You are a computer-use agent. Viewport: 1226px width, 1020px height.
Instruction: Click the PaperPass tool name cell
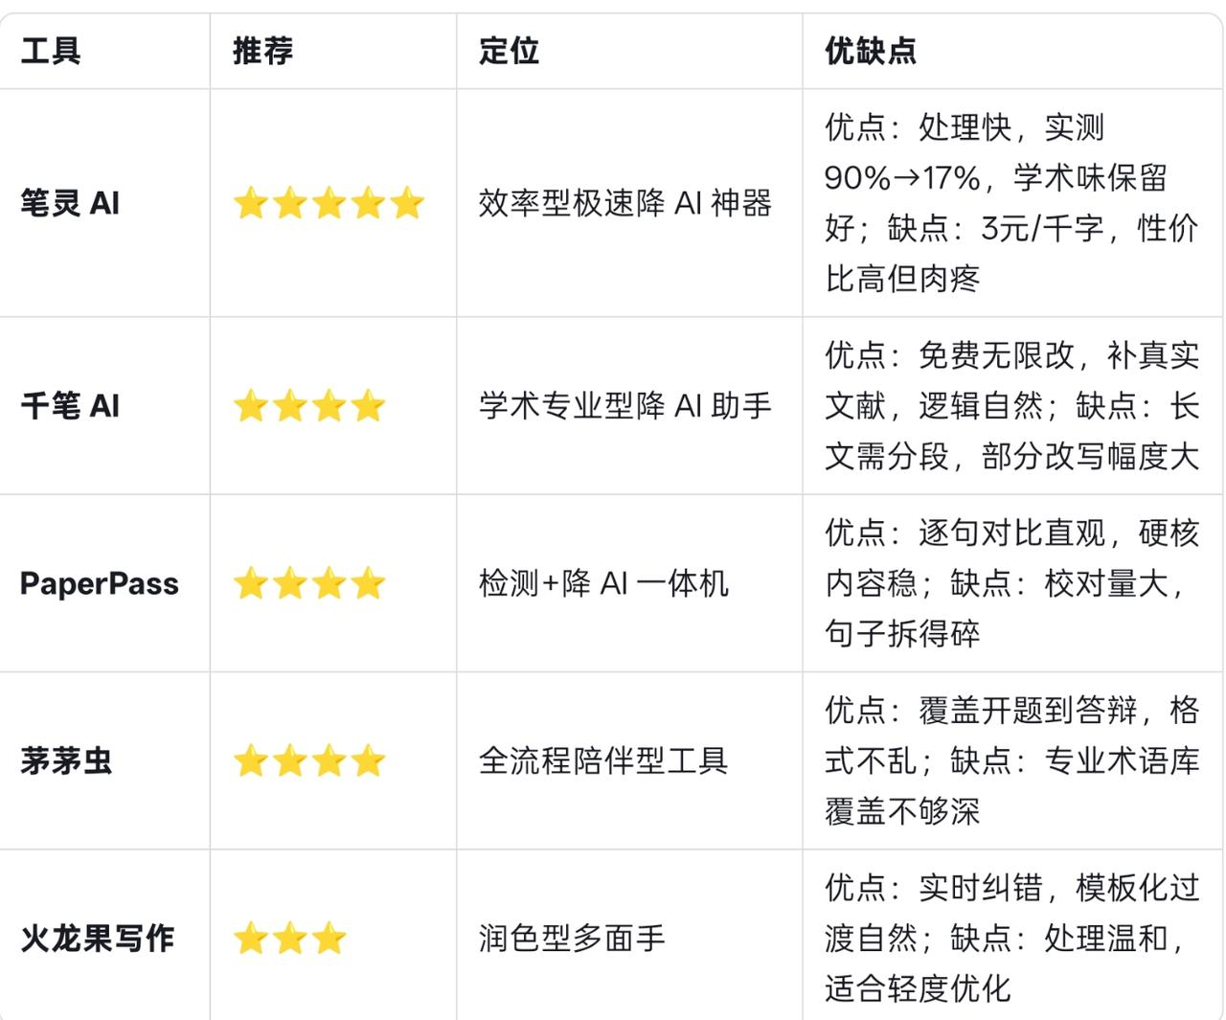pyautogui.click(x=100, y=583)
